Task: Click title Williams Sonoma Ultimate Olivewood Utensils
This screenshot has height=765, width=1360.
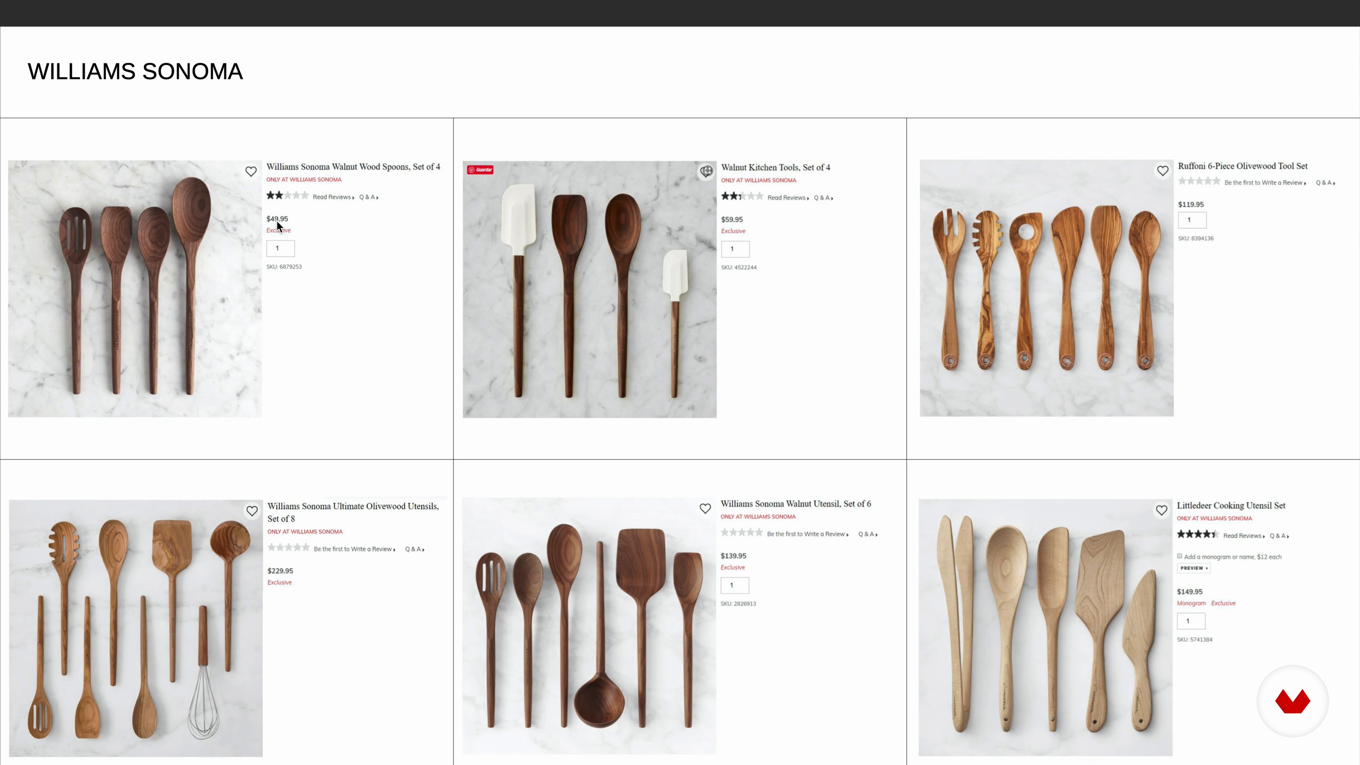Action: pos(353,512)
